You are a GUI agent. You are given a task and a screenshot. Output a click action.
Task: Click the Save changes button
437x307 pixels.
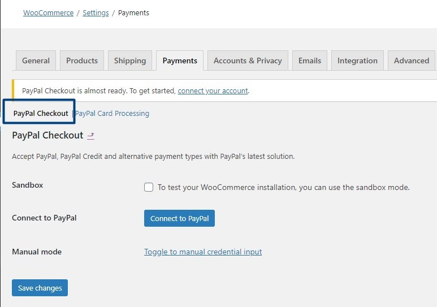coord(40,288)
